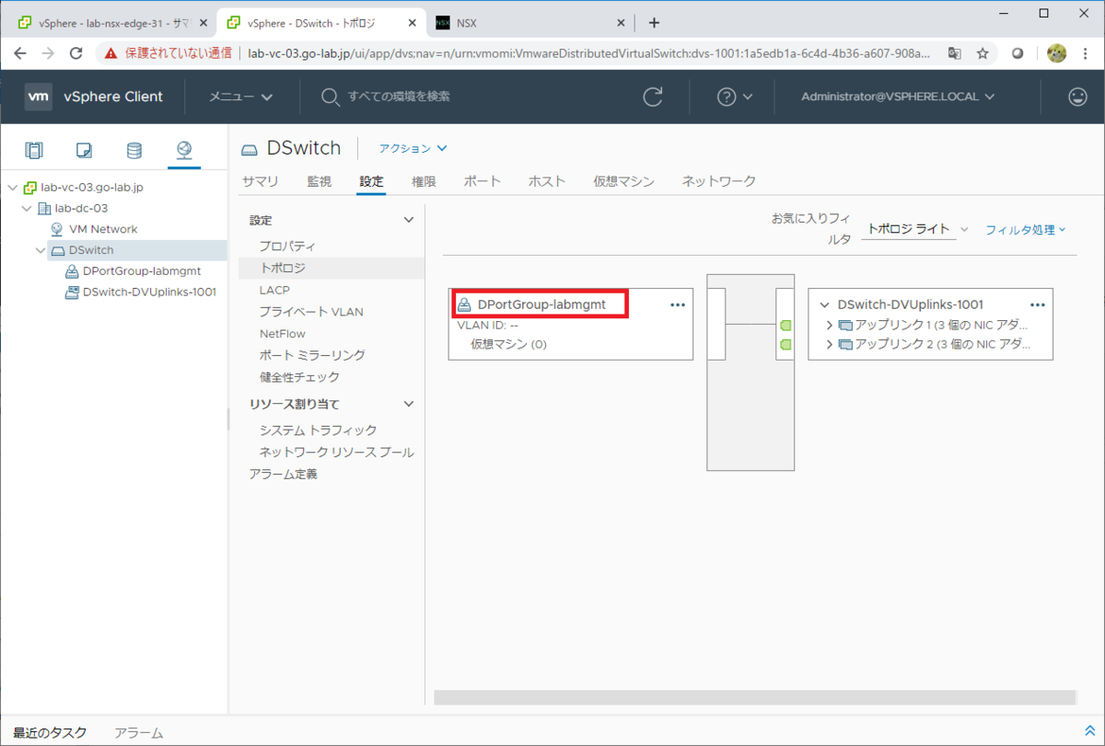Open the Networking inventory view icon
Viewport: 1105px width, 746px height.
click(184, 150)
